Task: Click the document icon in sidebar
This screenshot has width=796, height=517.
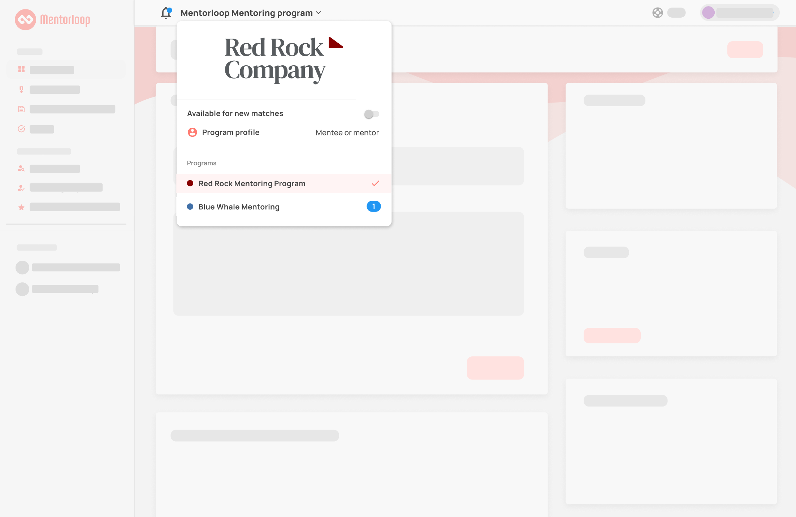Action: 21,109
